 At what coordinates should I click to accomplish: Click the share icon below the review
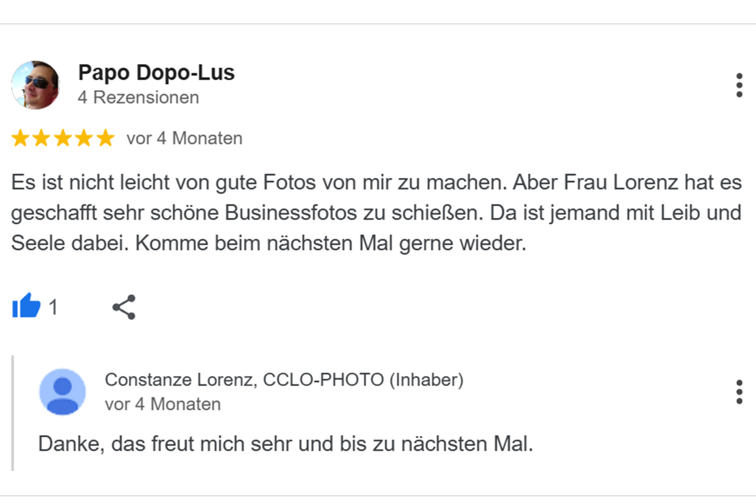point(124,307)
